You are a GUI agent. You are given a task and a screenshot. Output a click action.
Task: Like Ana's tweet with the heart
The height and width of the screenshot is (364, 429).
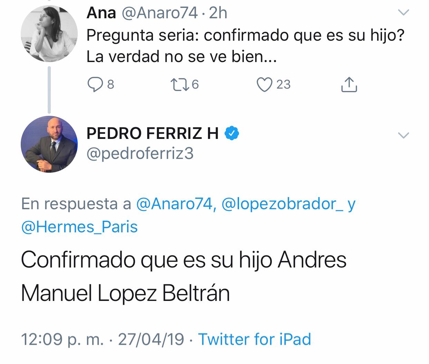pyautogui.click(x=265, y=84)
